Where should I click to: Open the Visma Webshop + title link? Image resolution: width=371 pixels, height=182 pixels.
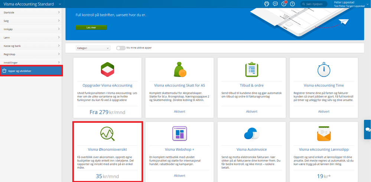pyautogui.click(x=180, y=149)
